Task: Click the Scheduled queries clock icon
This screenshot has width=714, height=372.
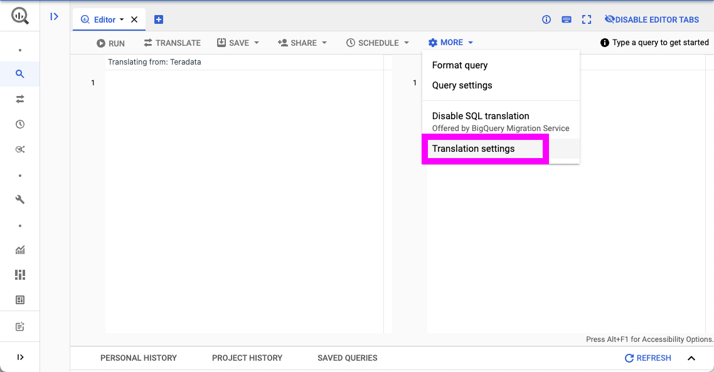Action: [x=19, y=124]
